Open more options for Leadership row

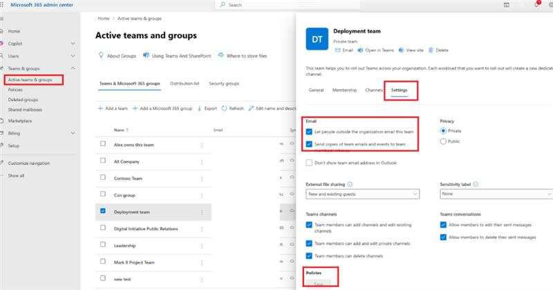(202, 246)
